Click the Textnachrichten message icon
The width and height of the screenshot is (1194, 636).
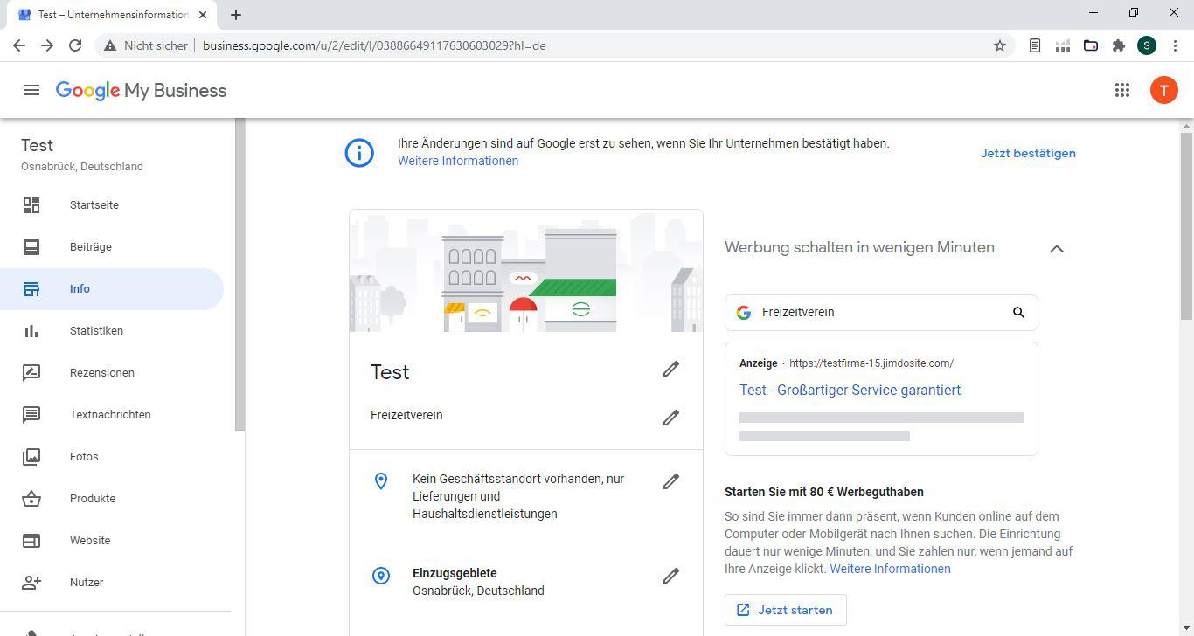click(x=31, y=415)
